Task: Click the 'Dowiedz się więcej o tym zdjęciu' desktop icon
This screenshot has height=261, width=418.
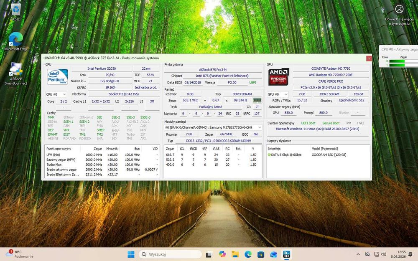Action: click(399, 15)
